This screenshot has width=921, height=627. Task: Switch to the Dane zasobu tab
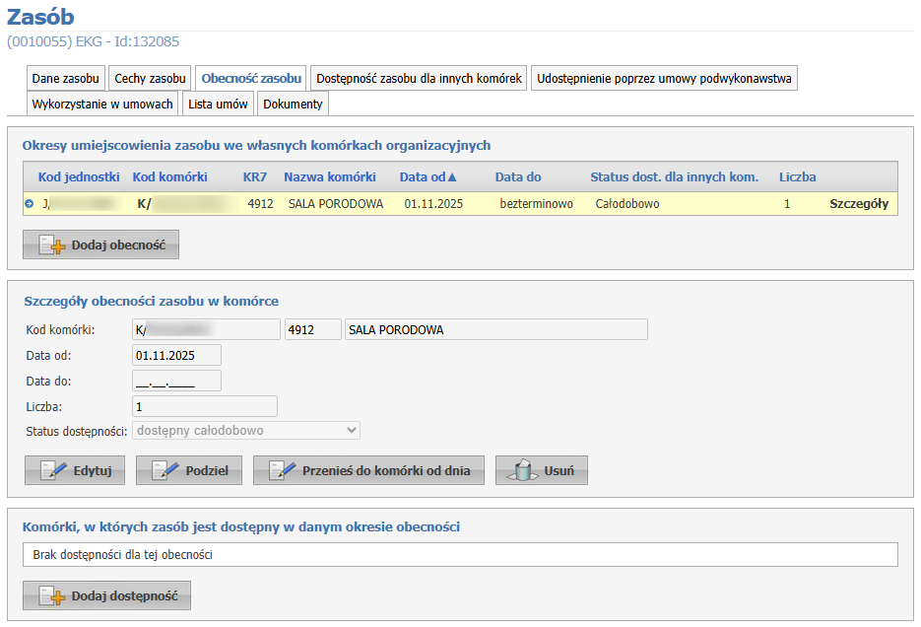point(66,78)
